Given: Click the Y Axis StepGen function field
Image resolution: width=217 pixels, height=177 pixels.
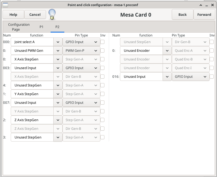Looking at the screenshot, I should [x=32, y=94].
